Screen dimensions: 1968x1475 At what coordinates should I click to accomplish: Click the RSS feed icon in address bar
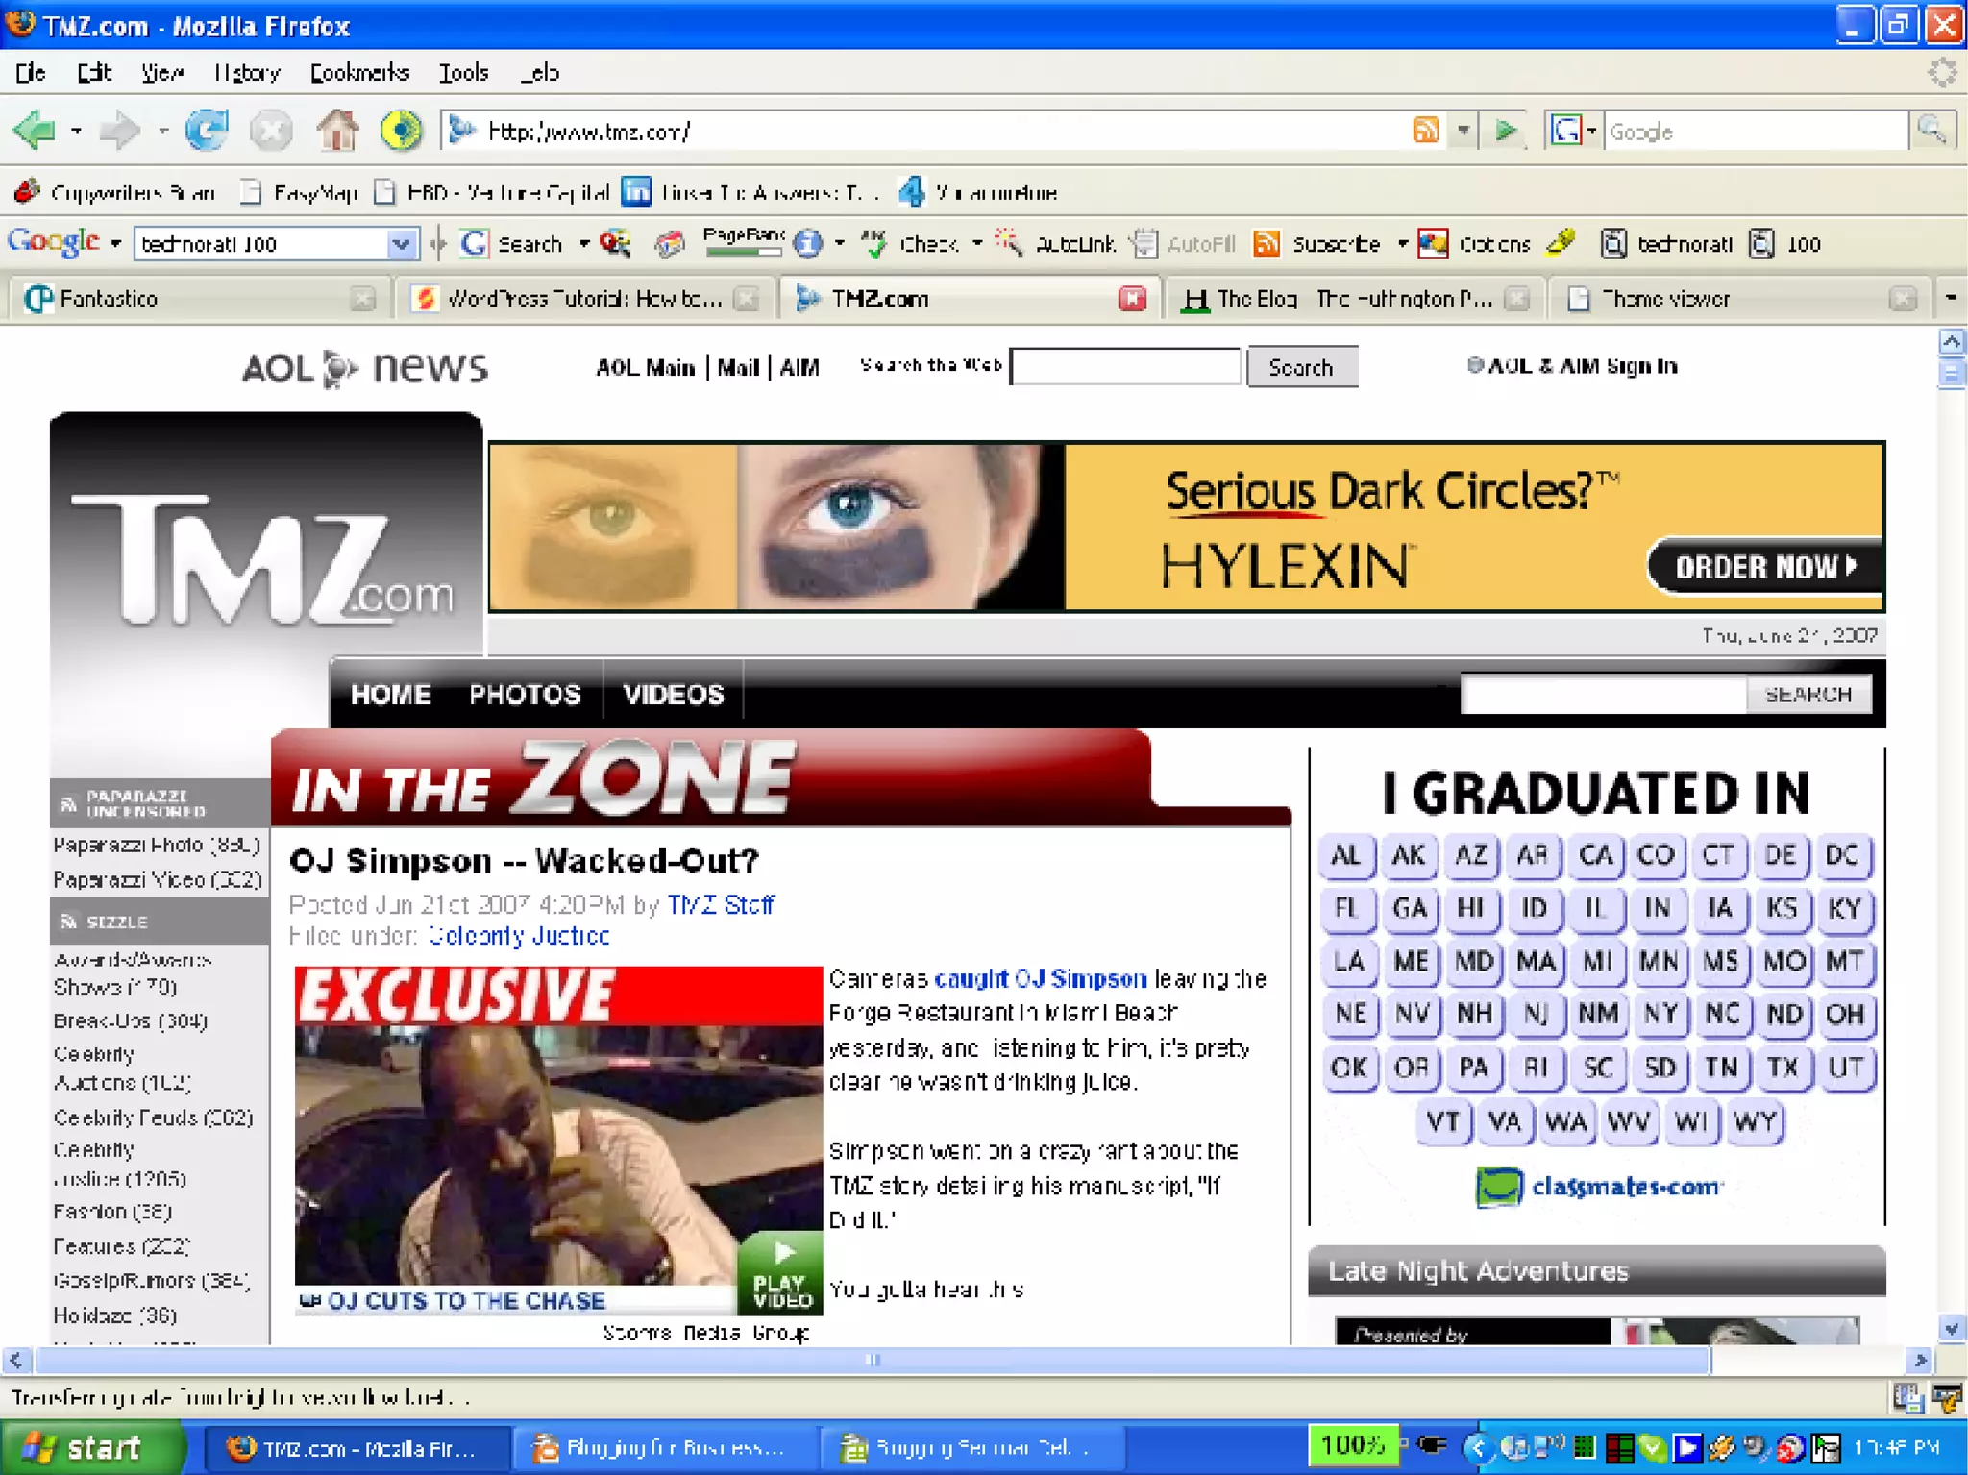[x=1426, y=131]
